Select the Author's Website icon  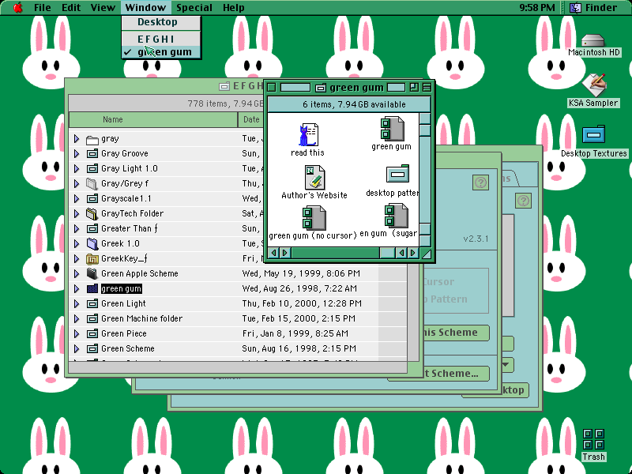(314, 177)
